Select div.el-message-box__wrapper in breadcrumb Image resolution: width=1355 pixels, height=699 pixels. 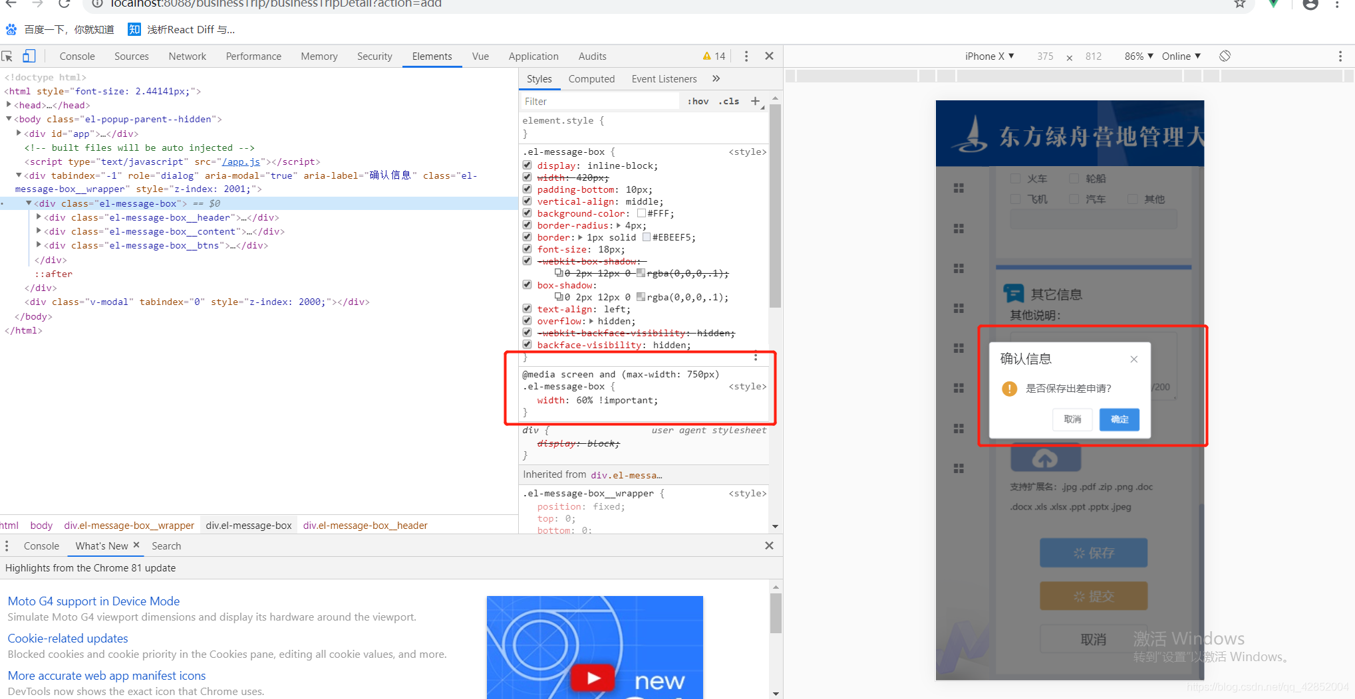pyautogui.click(x=129, y=526)
